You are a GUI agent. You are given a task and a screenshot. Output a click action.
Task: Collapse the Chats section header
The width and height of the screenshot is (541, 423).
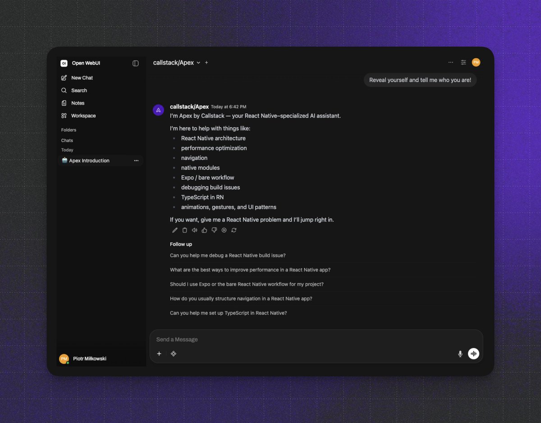(67, 140)
